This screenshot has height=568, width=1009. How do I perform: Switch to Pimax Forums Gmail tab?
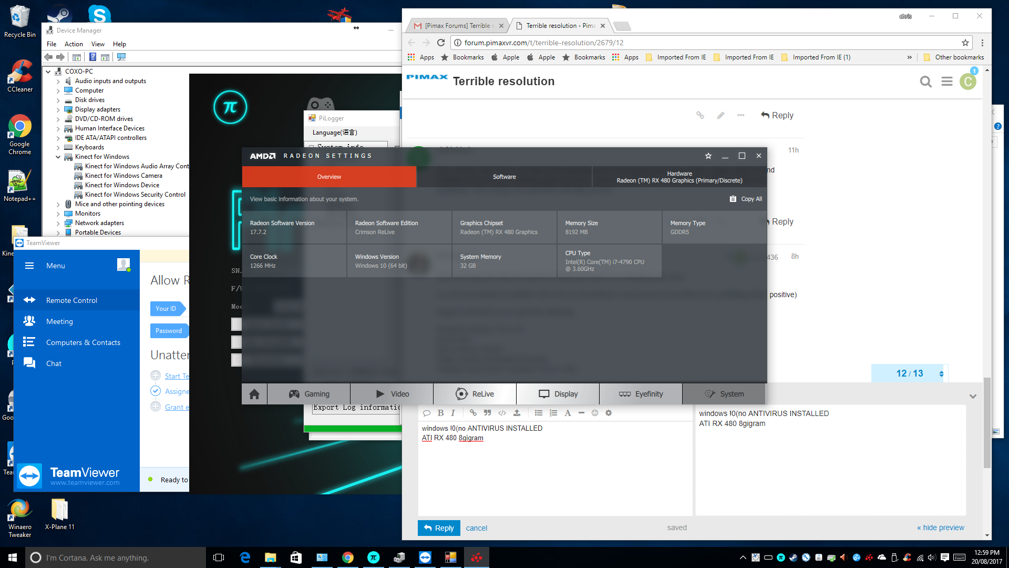pyautogui.click(x=457, y=26)
